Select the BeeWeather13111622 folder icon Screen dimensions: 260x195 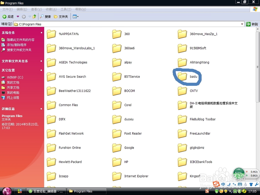(x=51, y=91)
